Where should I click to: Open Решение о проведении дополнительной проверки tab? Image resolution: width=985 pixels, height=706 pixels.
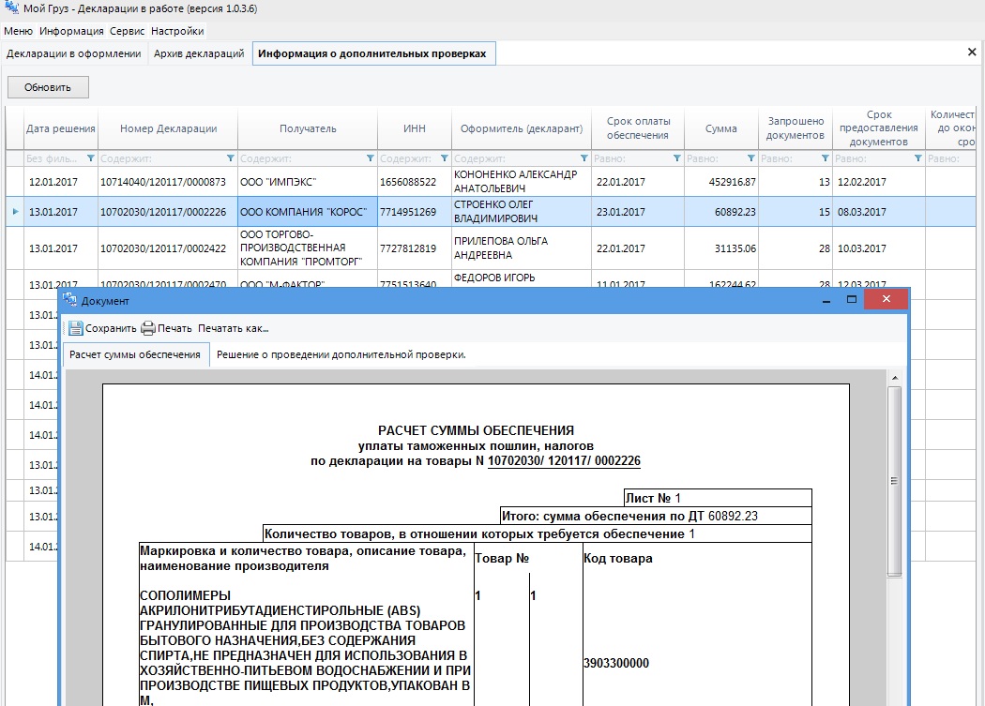pyautogui.click(x=341, y=355)
